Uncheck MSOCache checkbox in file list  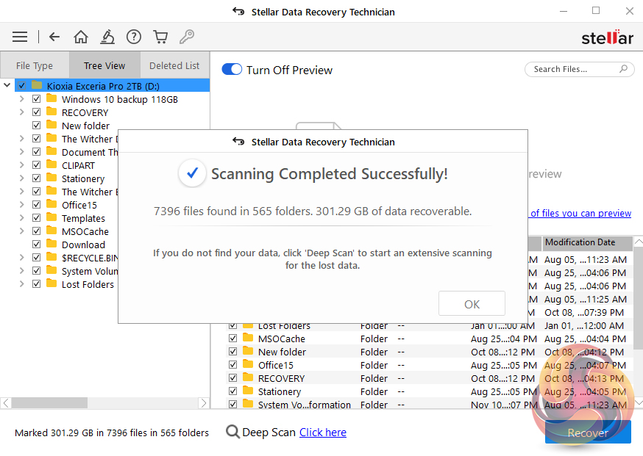233,338
